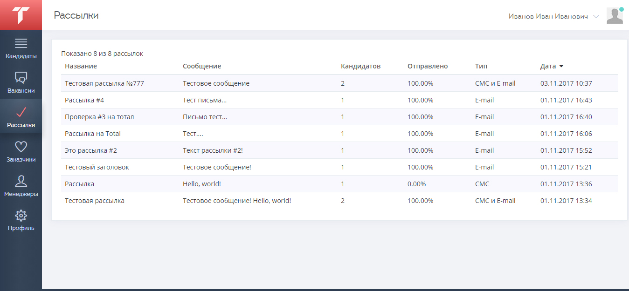This screenshot has height=291, width=629.
Task: Click the Hello, world! message cell
Action: coord(201,184)
